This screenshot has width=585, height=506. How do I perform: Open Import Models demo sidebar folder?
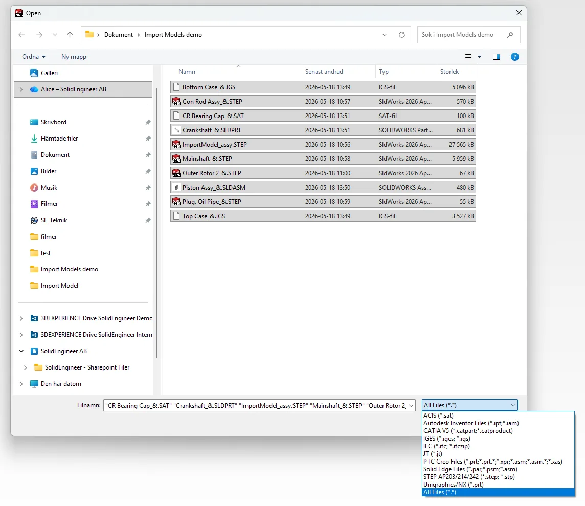pos(70,269)
